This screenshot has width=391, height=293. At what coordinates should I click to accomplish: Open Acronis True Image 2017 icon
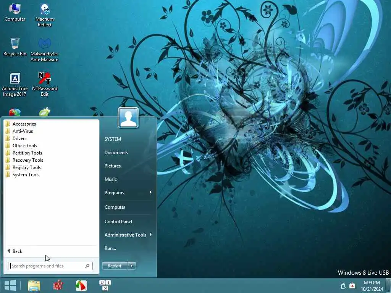coord(15,84)
